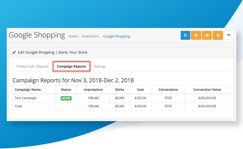Click the Impressions column header
Viewport: 243px width, 149px height.
(x=93, y=90)
